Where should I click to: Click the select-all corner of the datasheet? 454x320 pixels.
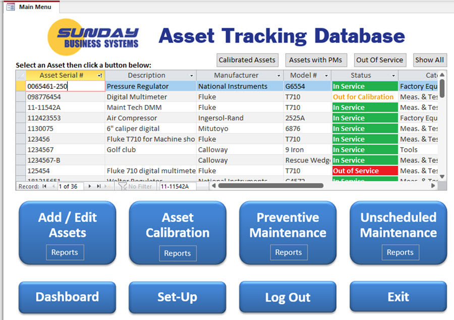tap(21, 76)
